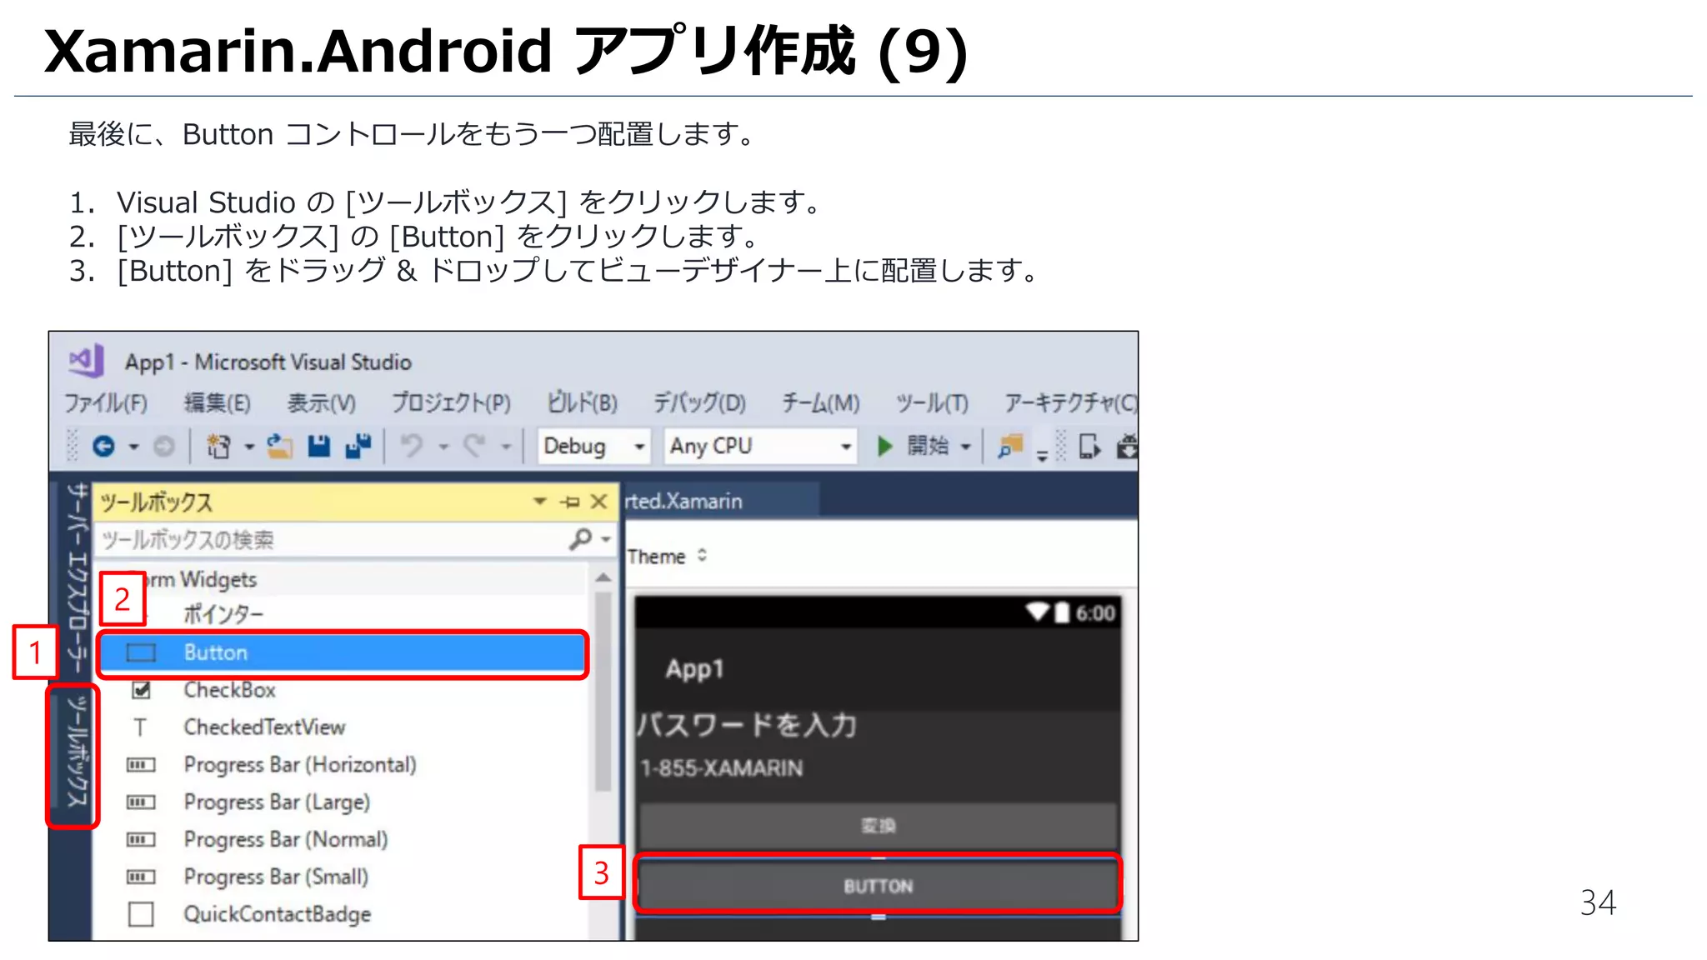Open the Toolbox window options dropdown arrow
The height and width of the screenshot is (960, 1707).
(x=540, y=502)
